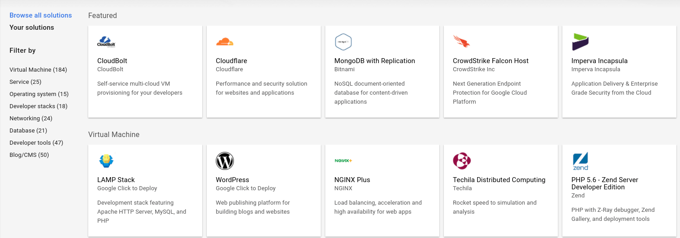This screenshot has width=680, height=238.
Task: Filter by Networking (24)
Action: (x=31, y=119)
